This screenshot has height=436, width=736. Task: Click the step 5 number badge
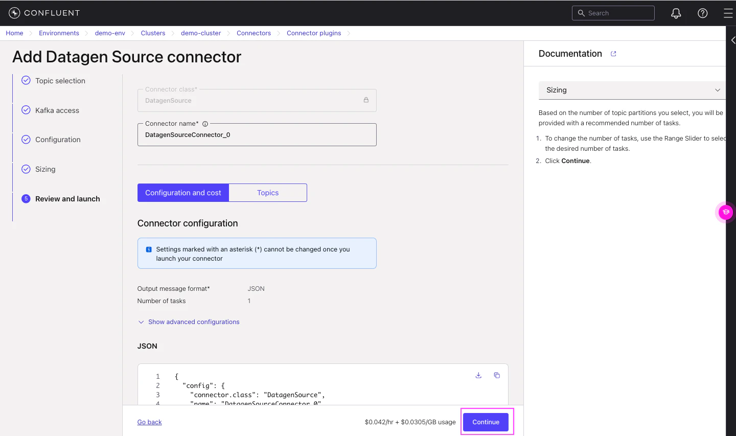tap(26, 199)
